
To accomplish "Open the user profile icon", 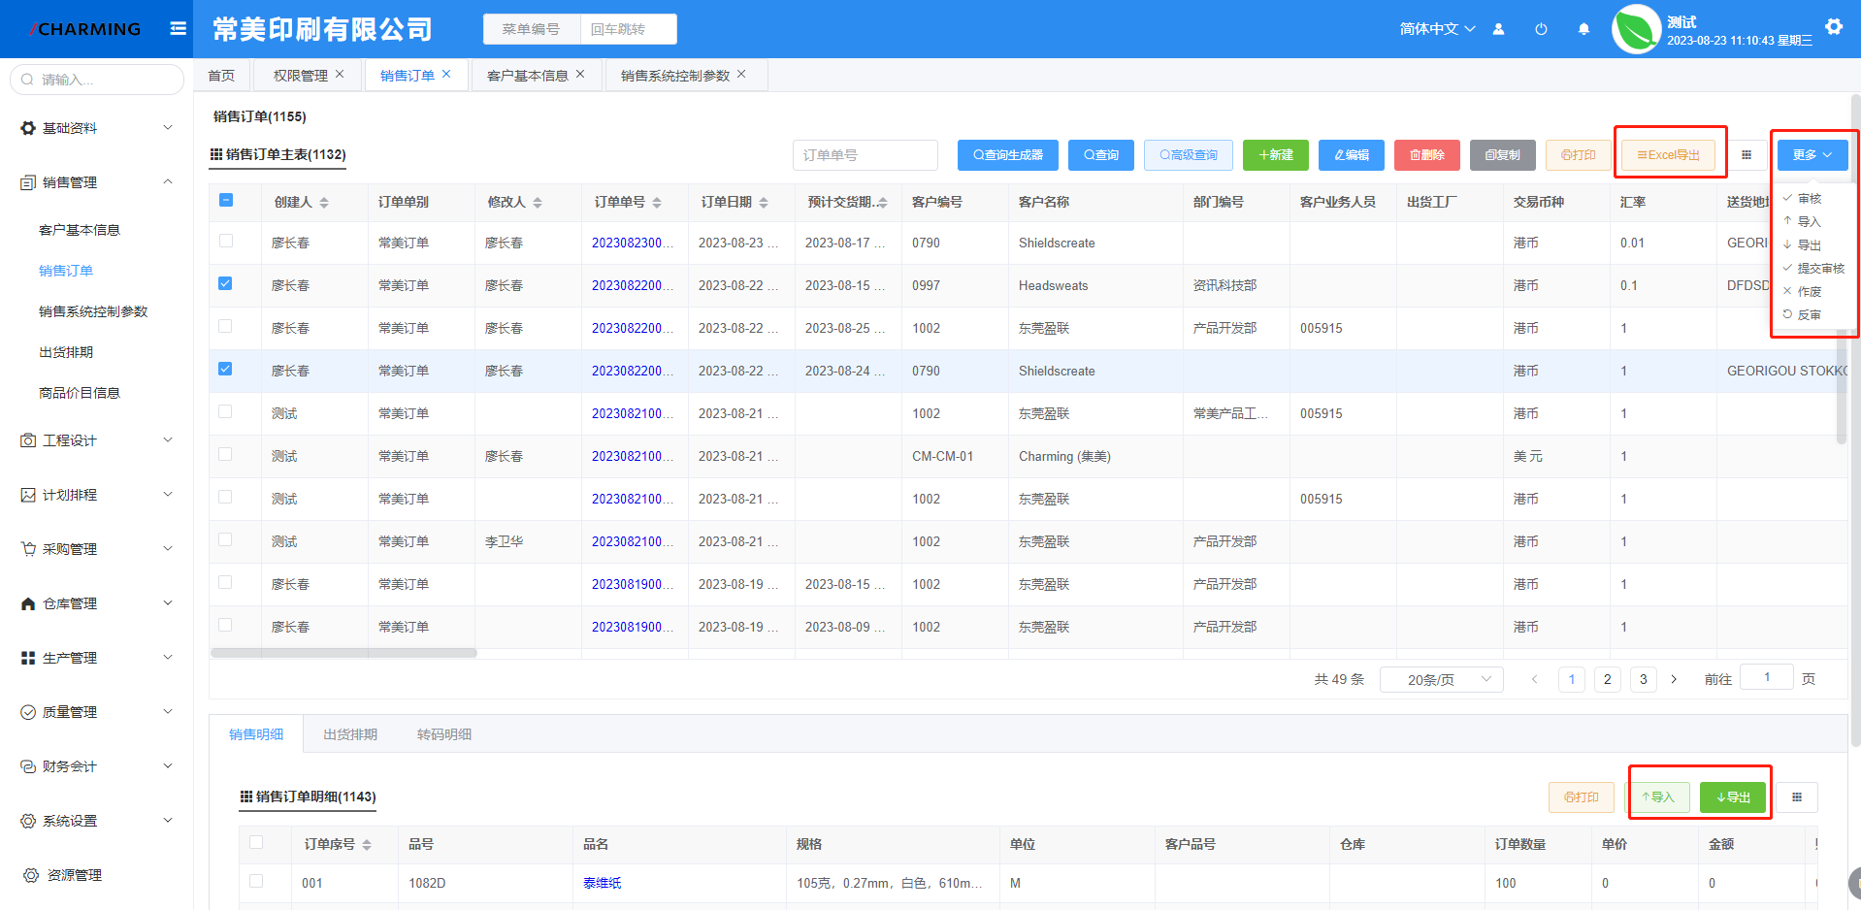I will tap(1498, 29).
